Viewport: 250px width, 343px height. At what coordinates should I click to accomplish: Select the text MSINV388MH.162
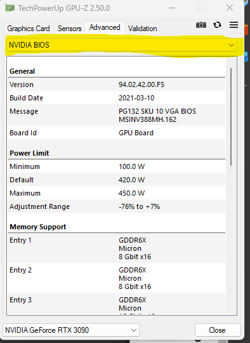coord(147,119)
